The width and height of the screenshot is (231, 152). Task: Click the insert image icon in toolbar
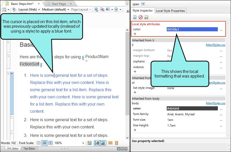point(108,9)
